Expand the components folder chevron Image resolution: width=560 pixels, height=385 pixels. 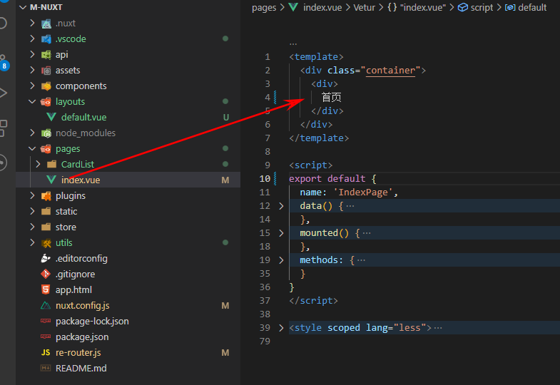(33, 86)
